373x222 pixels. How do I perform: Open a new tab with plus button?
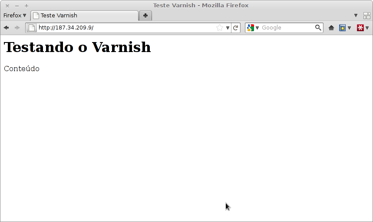[145, 16]
